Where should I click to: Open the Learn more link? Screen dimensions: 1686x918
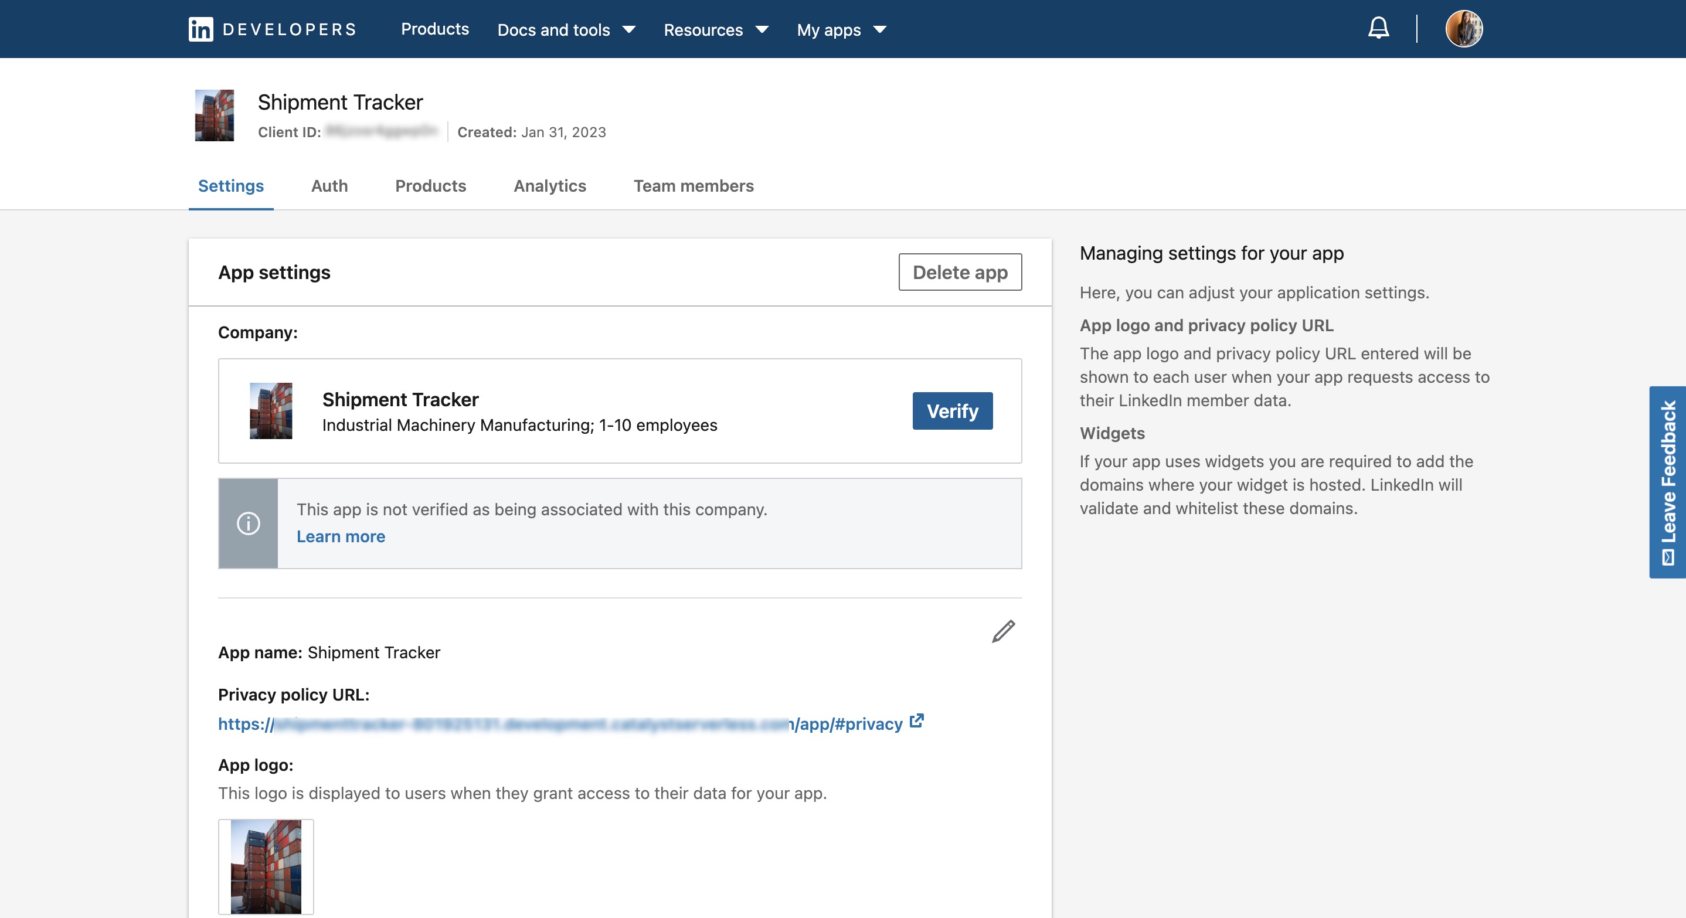(x=341, y=536)
